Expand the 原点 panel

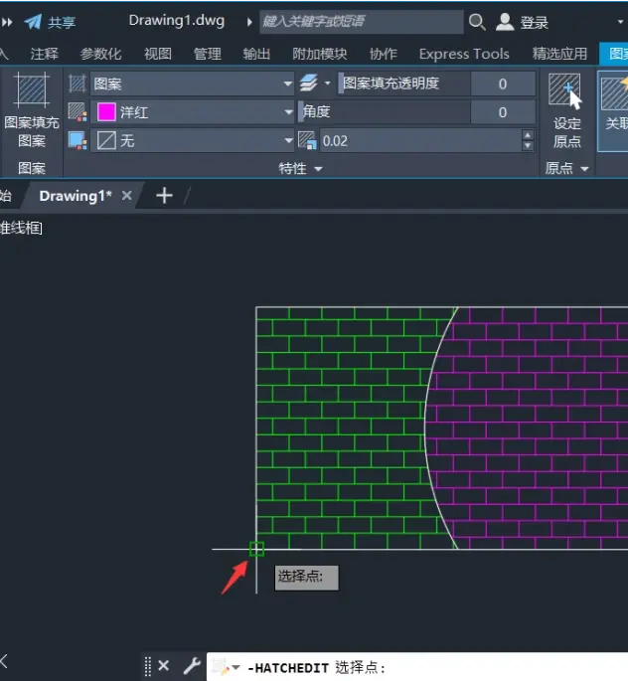566,169
